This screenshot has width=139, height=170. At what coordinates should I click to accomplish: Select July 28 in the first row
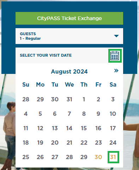pos(26,99)
